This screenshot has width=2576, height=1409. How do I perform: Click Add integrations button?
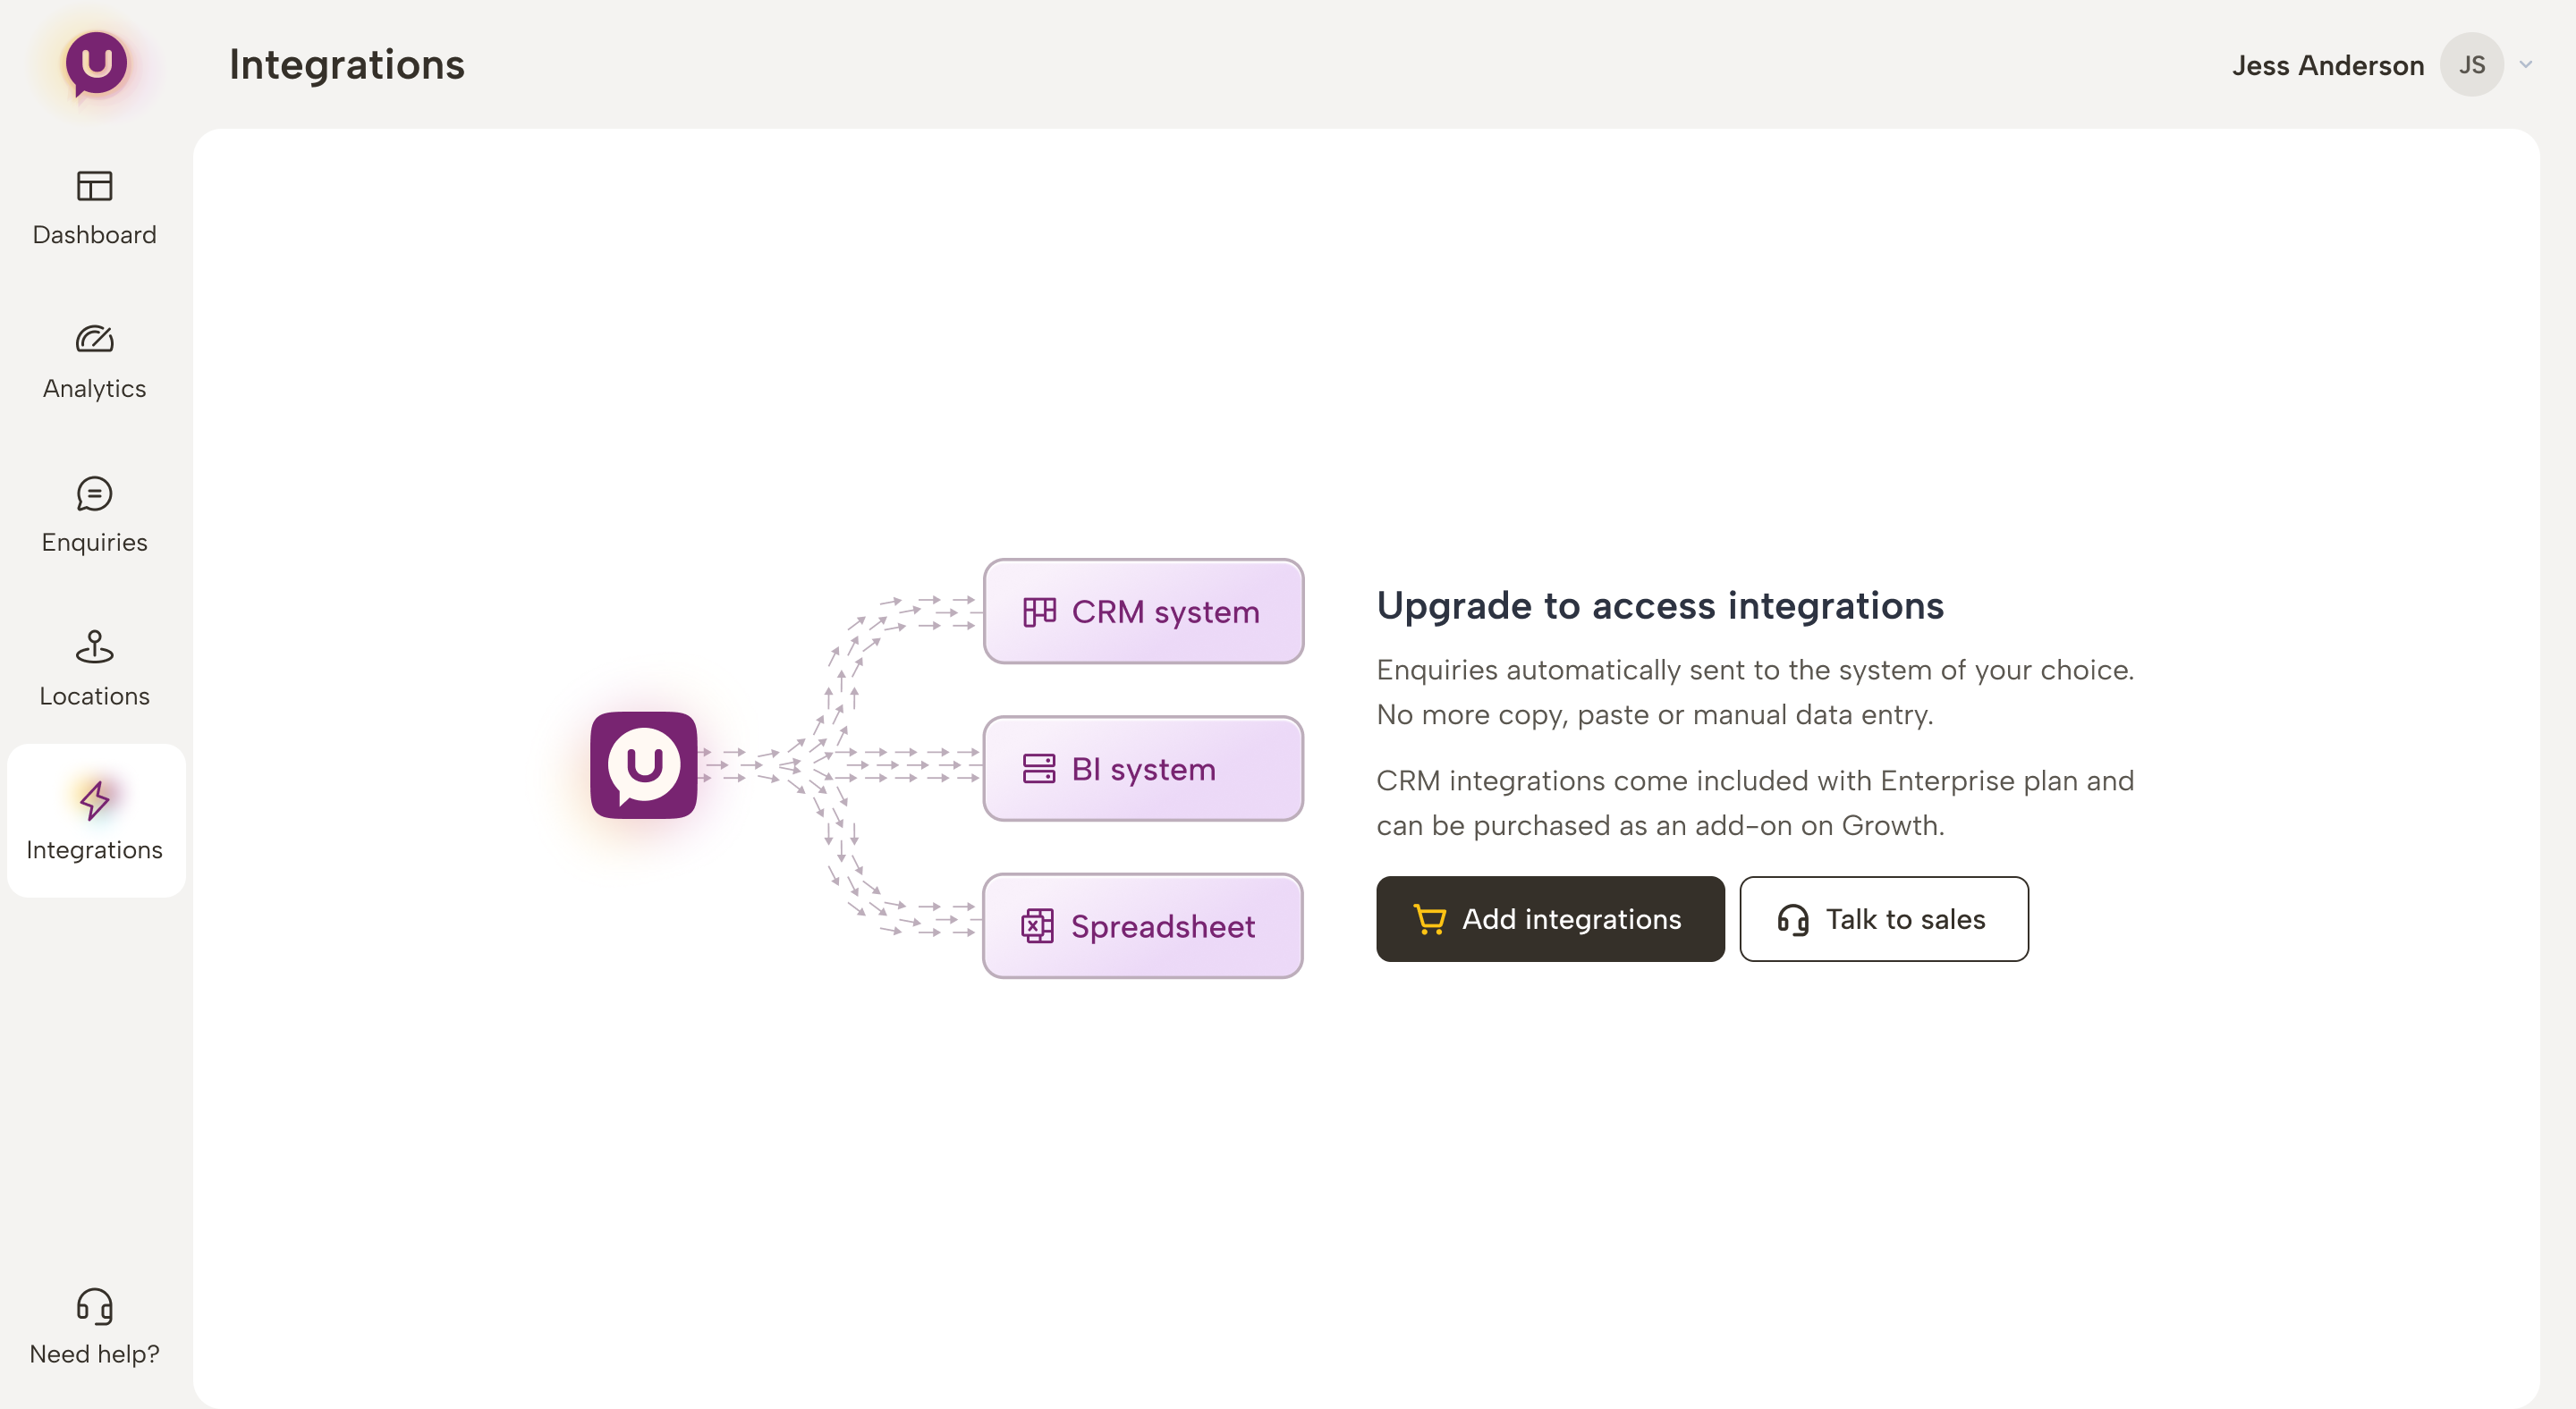pyautogui.click(x=1550, y=919)
